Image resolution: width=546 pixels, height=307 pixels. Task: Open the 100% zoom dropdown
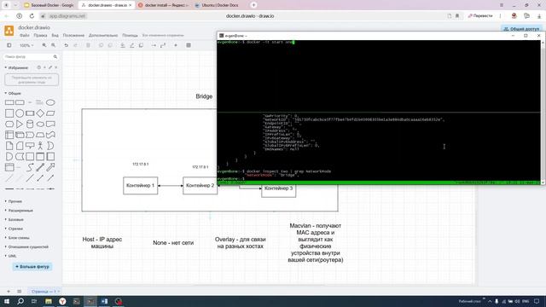[26, 45]
